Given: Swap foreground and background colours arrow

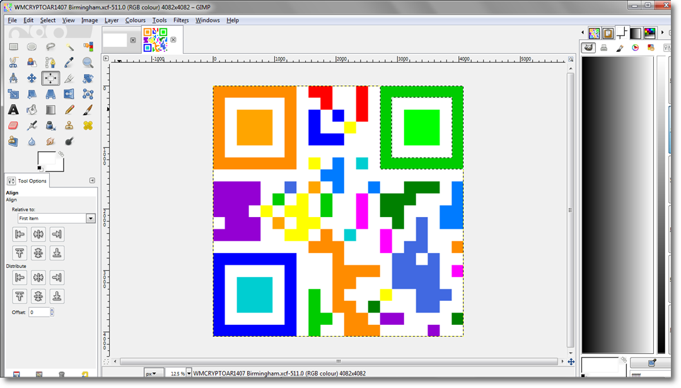Looking at the screenshot, I should coord(61,154).
